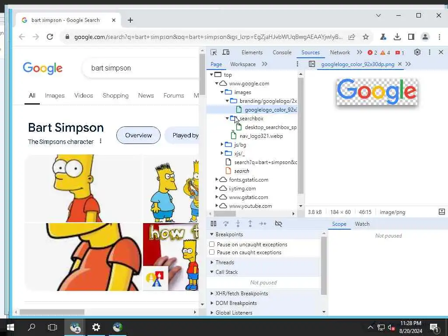
Task: Collapse the top frame tree node
Action: tap(211, 74)
